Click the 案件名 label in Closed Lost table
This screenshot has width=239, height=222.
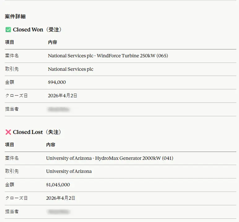coord(12,158)
